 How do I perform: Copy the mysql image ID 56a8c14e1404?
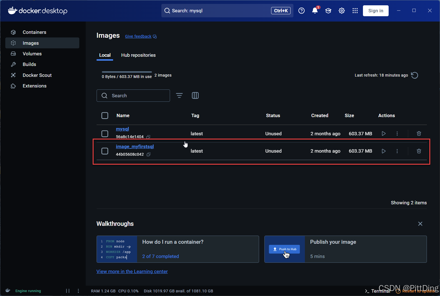tap(149, 137)
